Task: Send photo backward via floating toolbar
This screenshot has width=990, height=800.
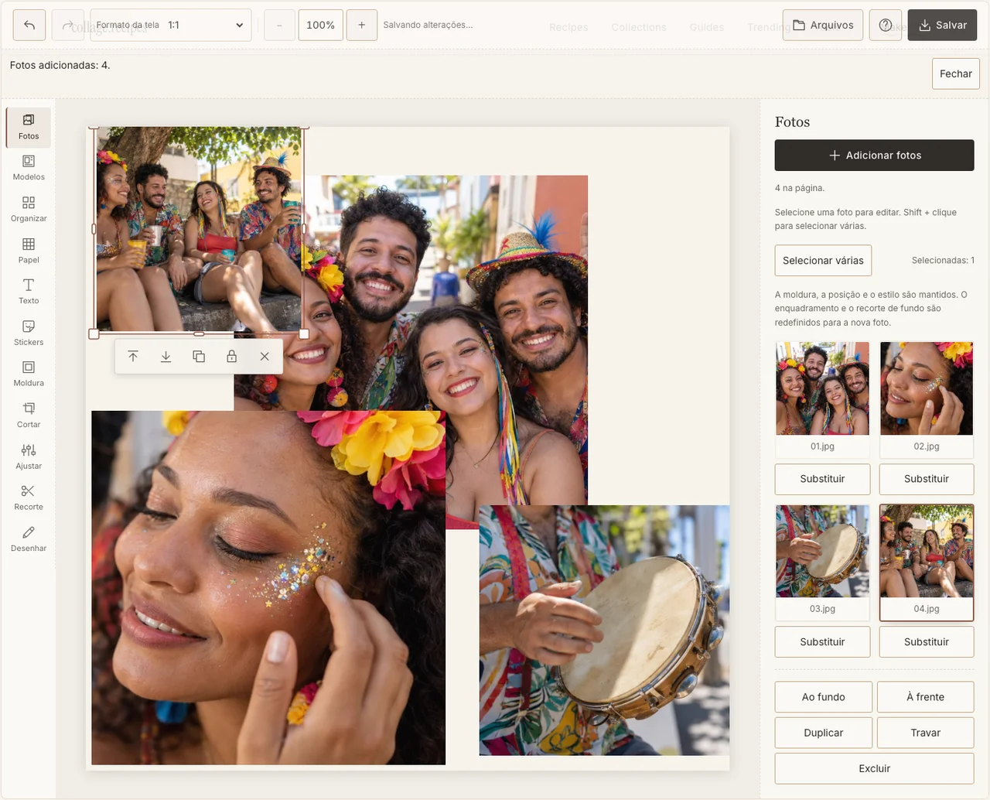Action: click(x=166, y=357)
